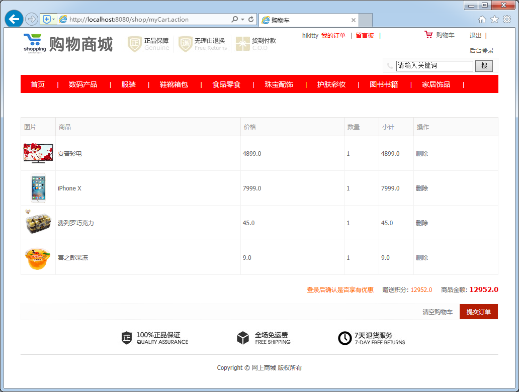This screenshot has width=519, height=392.
Task: Click the 无理由退换 Free Returns icon
Action: point(185,44)
